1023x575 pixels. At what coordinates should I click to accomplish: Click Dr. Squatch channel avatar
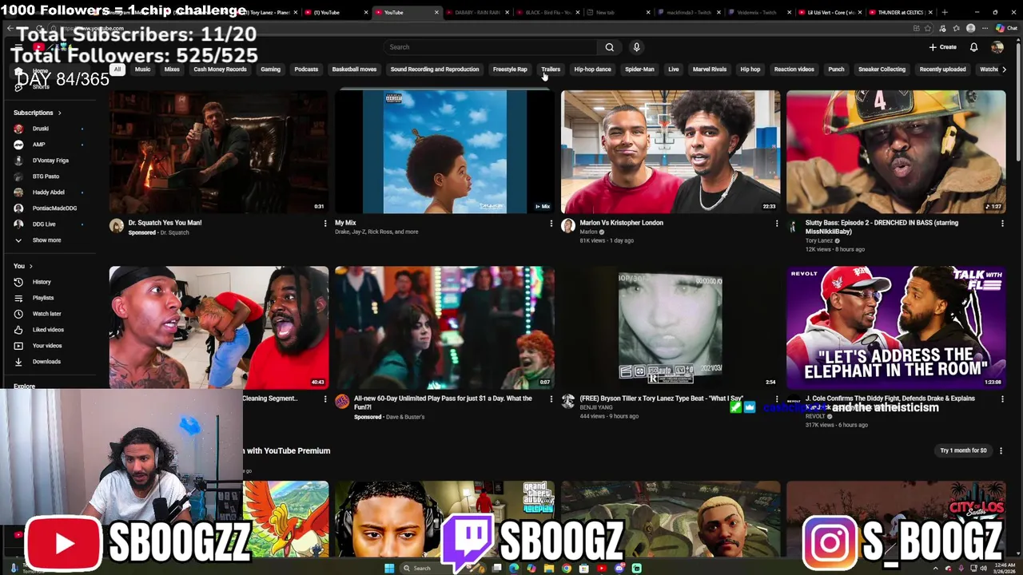(117, 226)
